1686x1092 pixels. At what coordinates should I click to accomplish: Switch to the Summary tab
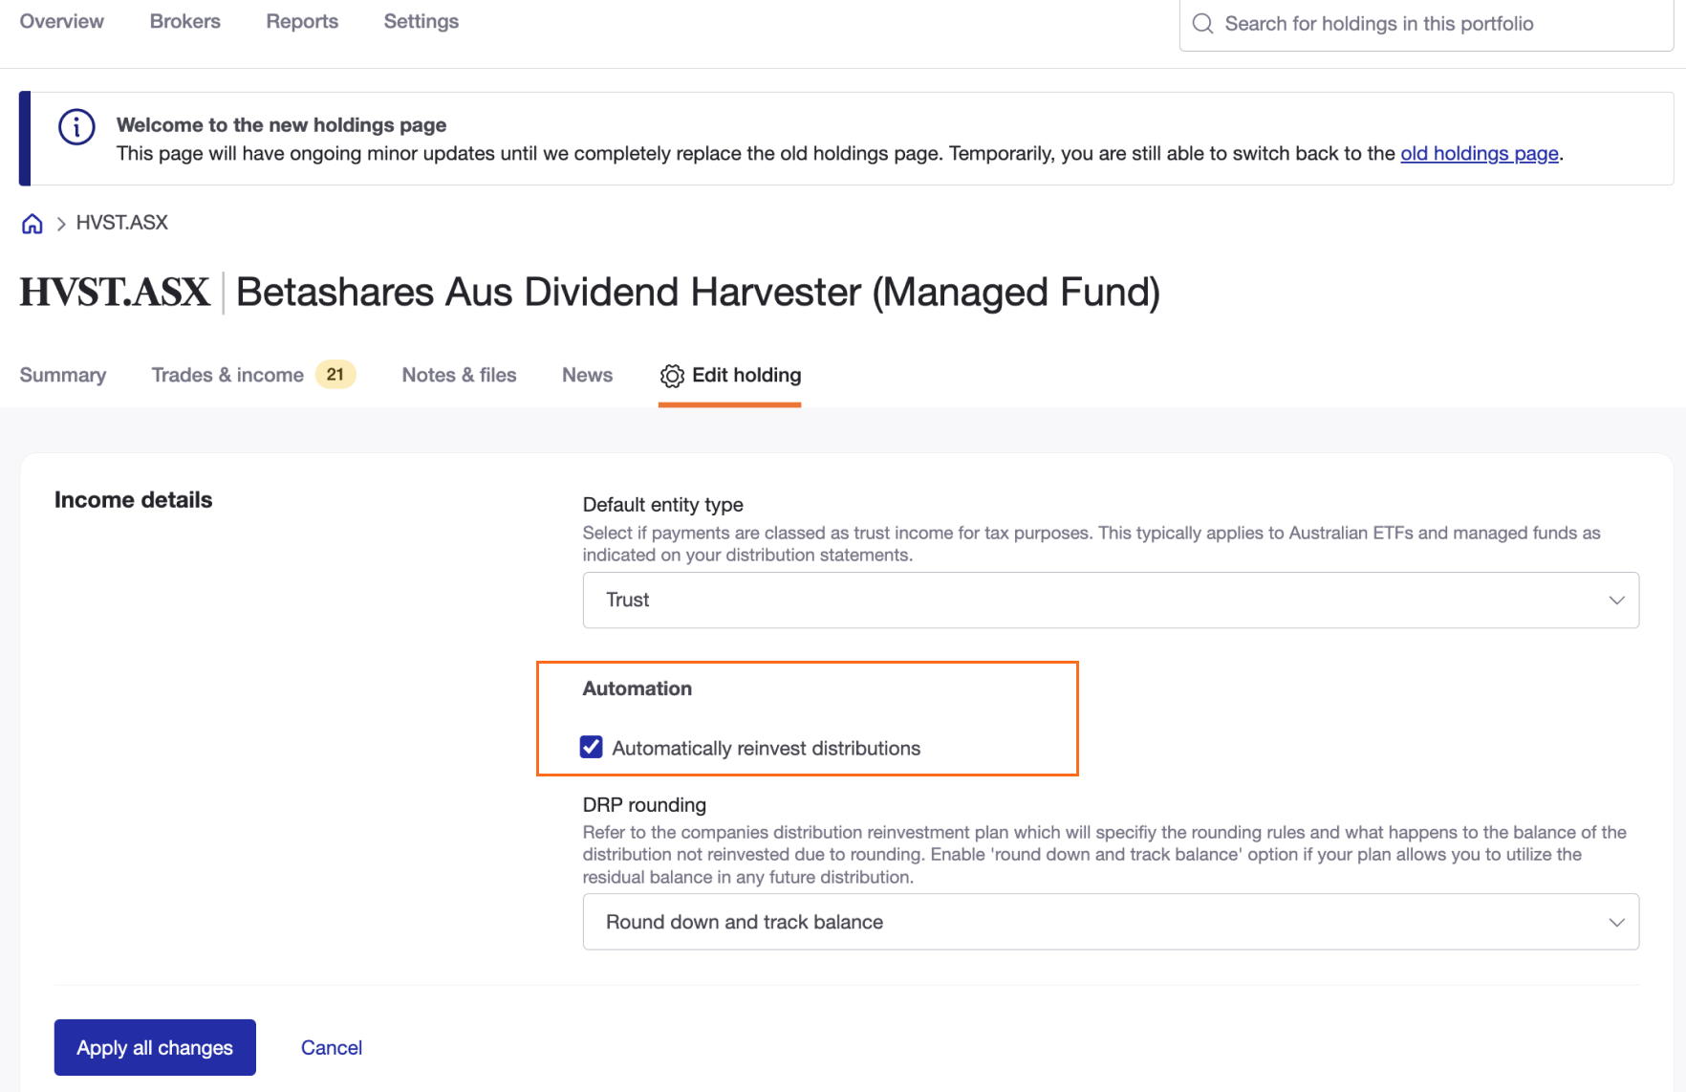coord(63,375)
